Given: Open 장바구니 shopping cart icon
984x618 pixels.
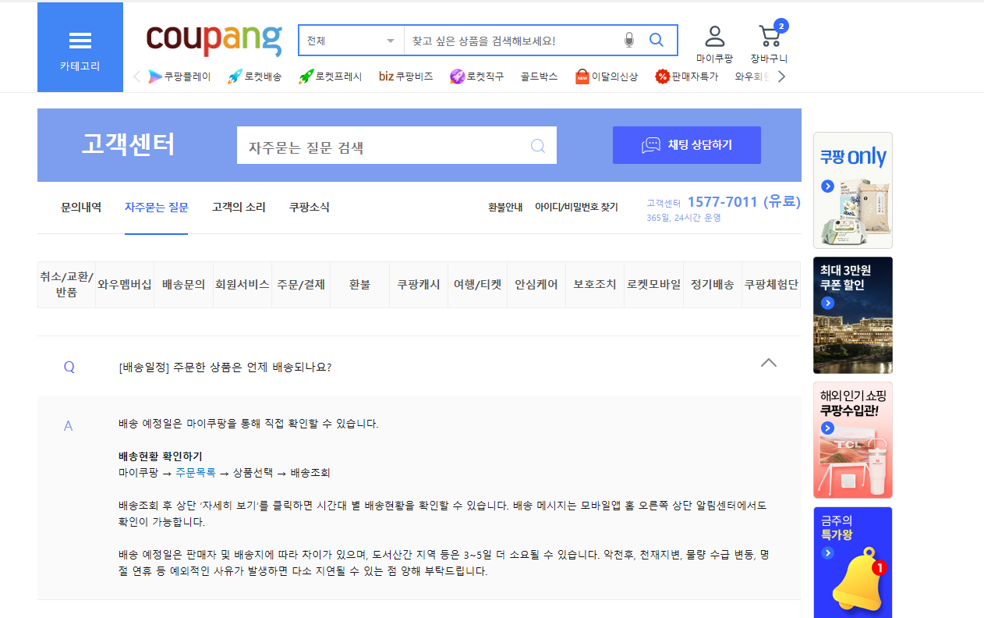Looking at the screenshot, I should click(x=770, y=37).
